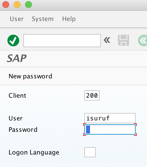Select the Logon Language input box
The width and height of the screenshot is (147, 167).
(x=90, y=152)
